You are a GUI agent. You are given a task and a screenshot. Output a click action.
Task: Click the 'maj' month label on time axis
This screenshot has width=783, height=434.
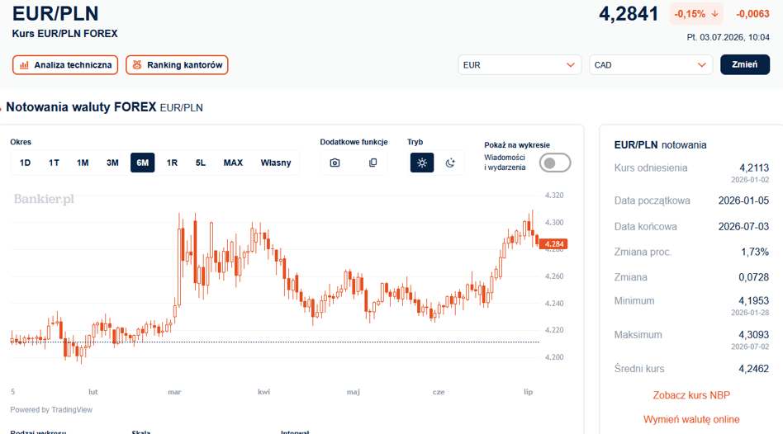point(353,392)
